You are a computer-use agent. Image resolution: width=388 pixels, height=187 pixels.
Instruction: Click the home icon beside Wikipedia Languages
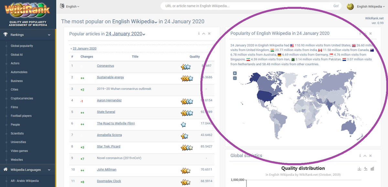point(5,170)
